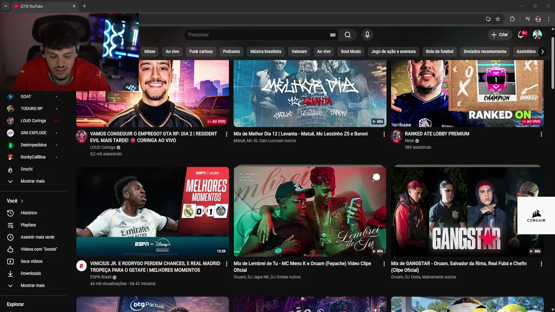This screenshot has height=312, width=555.
Task: Open the browser extensions puzzle icon
Action: click(512, 19)
